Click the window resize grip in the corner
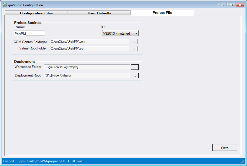The height and width of the screenshot is (166, 247). (243, 162)
